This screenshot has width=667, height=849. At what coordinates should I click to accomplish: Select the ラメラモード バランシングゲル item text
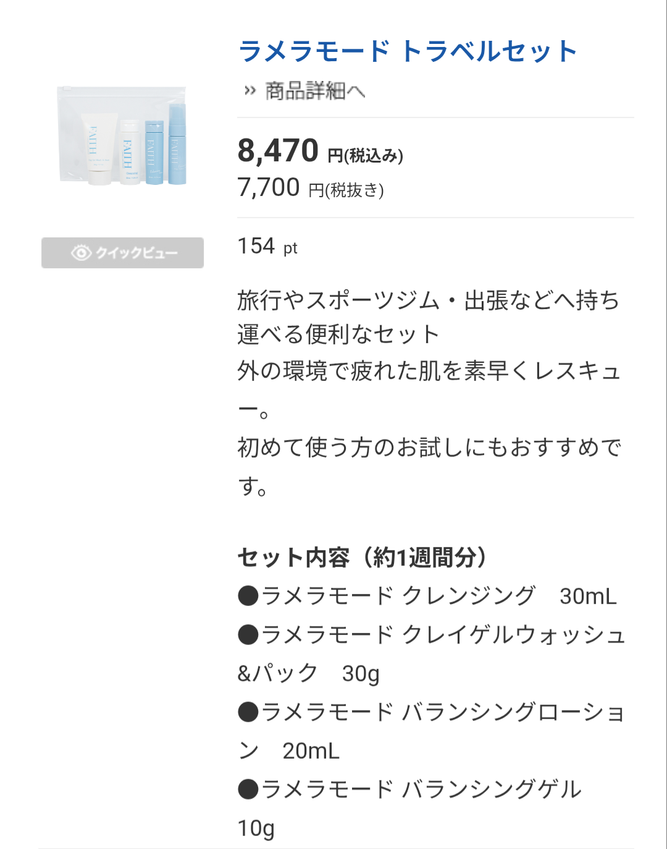point(421,790)
